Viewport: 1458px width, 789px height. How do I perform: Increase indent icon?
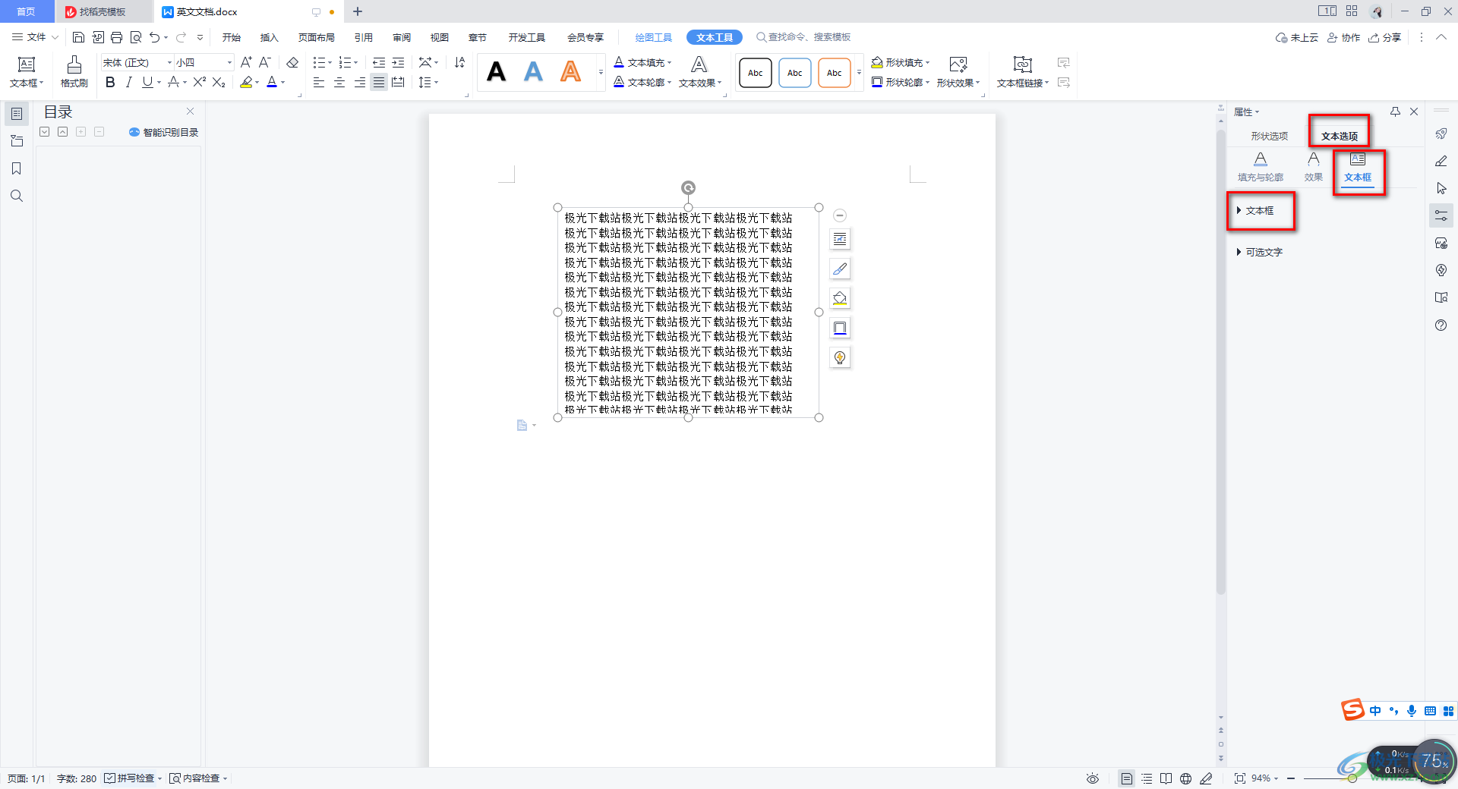point(398,62)
